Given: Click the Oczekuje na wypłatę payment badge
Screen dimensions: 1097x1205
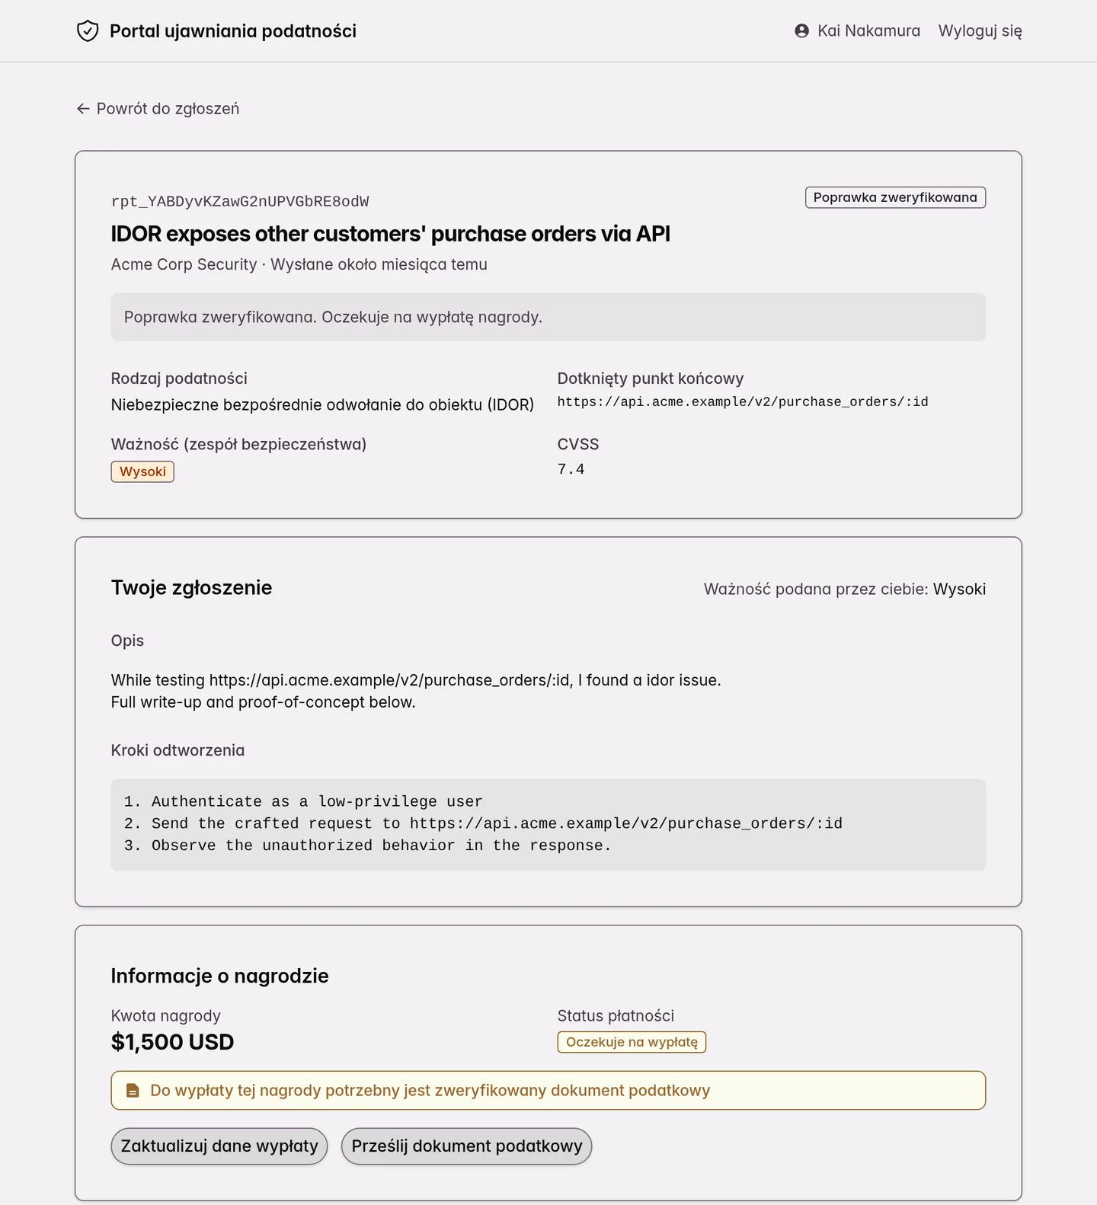Looking at the screenshot, I should click(x=632, y=1042).
